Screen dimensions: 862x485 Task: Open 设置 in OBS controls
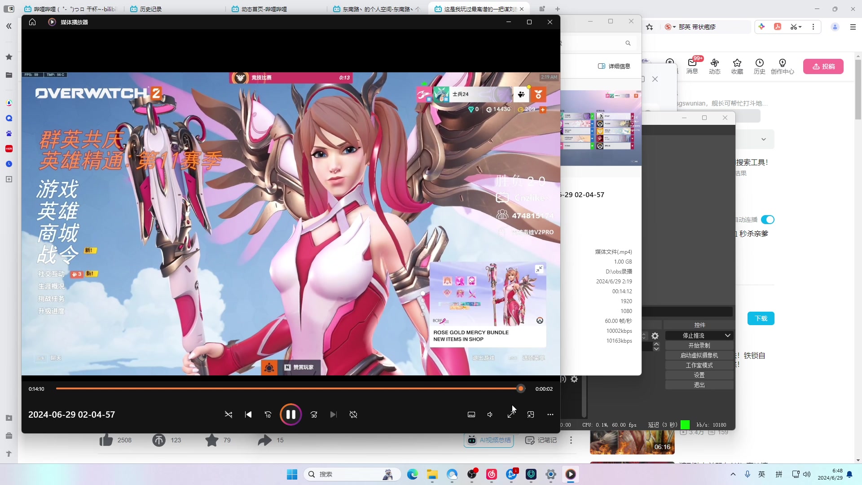699,375
